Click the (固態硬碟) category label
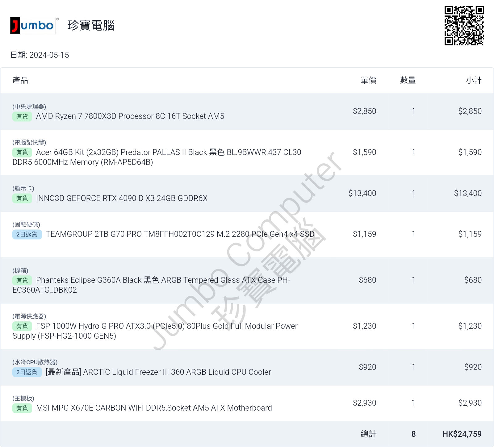Viewport: 494px width, 447px height. [26, 224]
